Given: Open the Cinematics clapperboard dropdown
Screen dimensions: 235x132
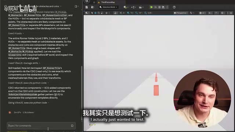Looking at the screenshot, I should pos(141,7).
